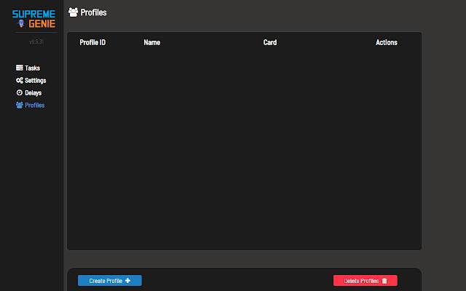This screenshot has height=291, width=466.
Task: Click the Card column header
Action: (270, 42)
